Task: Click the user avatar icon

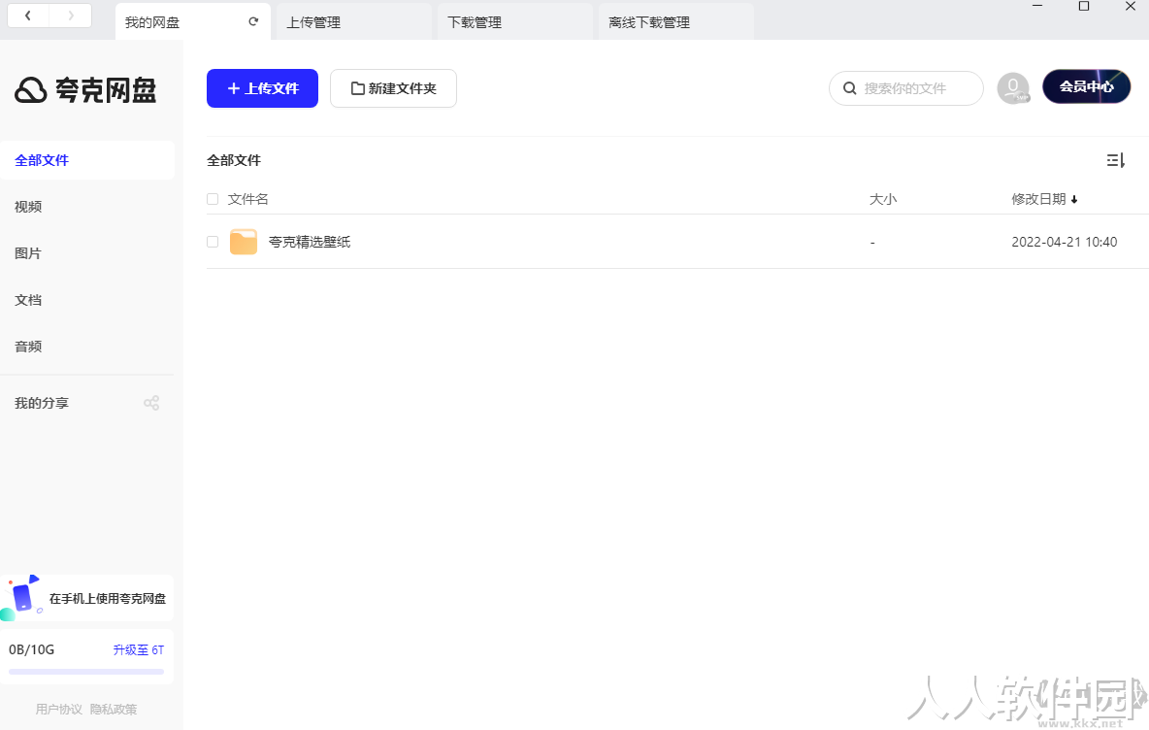Action: click(1013, 88)
